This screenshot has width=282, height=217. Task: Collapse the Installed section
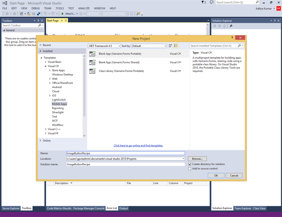(40, 51)
